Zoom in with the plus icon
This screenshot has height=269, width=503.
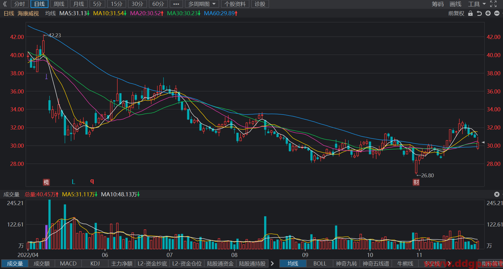click(488, 13)
